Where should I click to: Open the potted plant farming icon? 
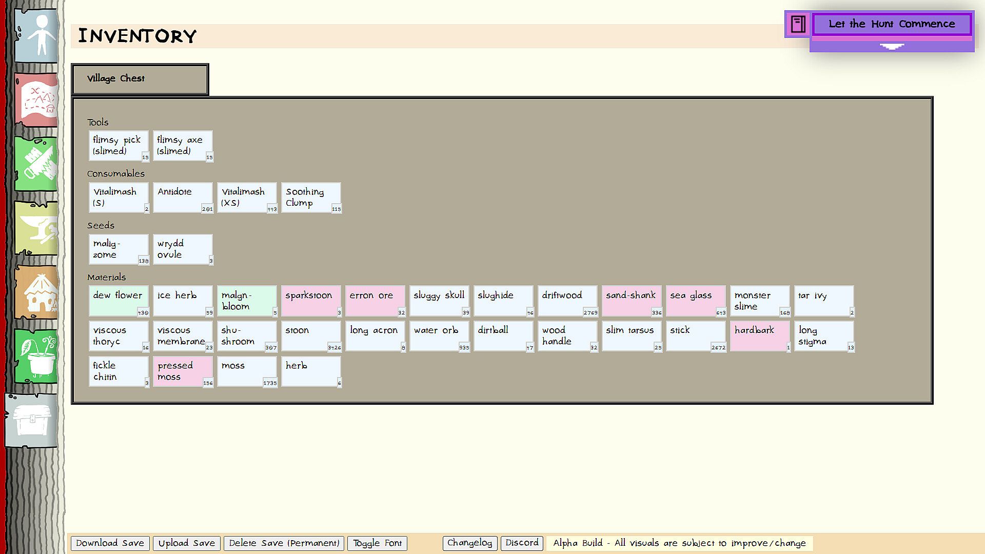click(37, 357)
